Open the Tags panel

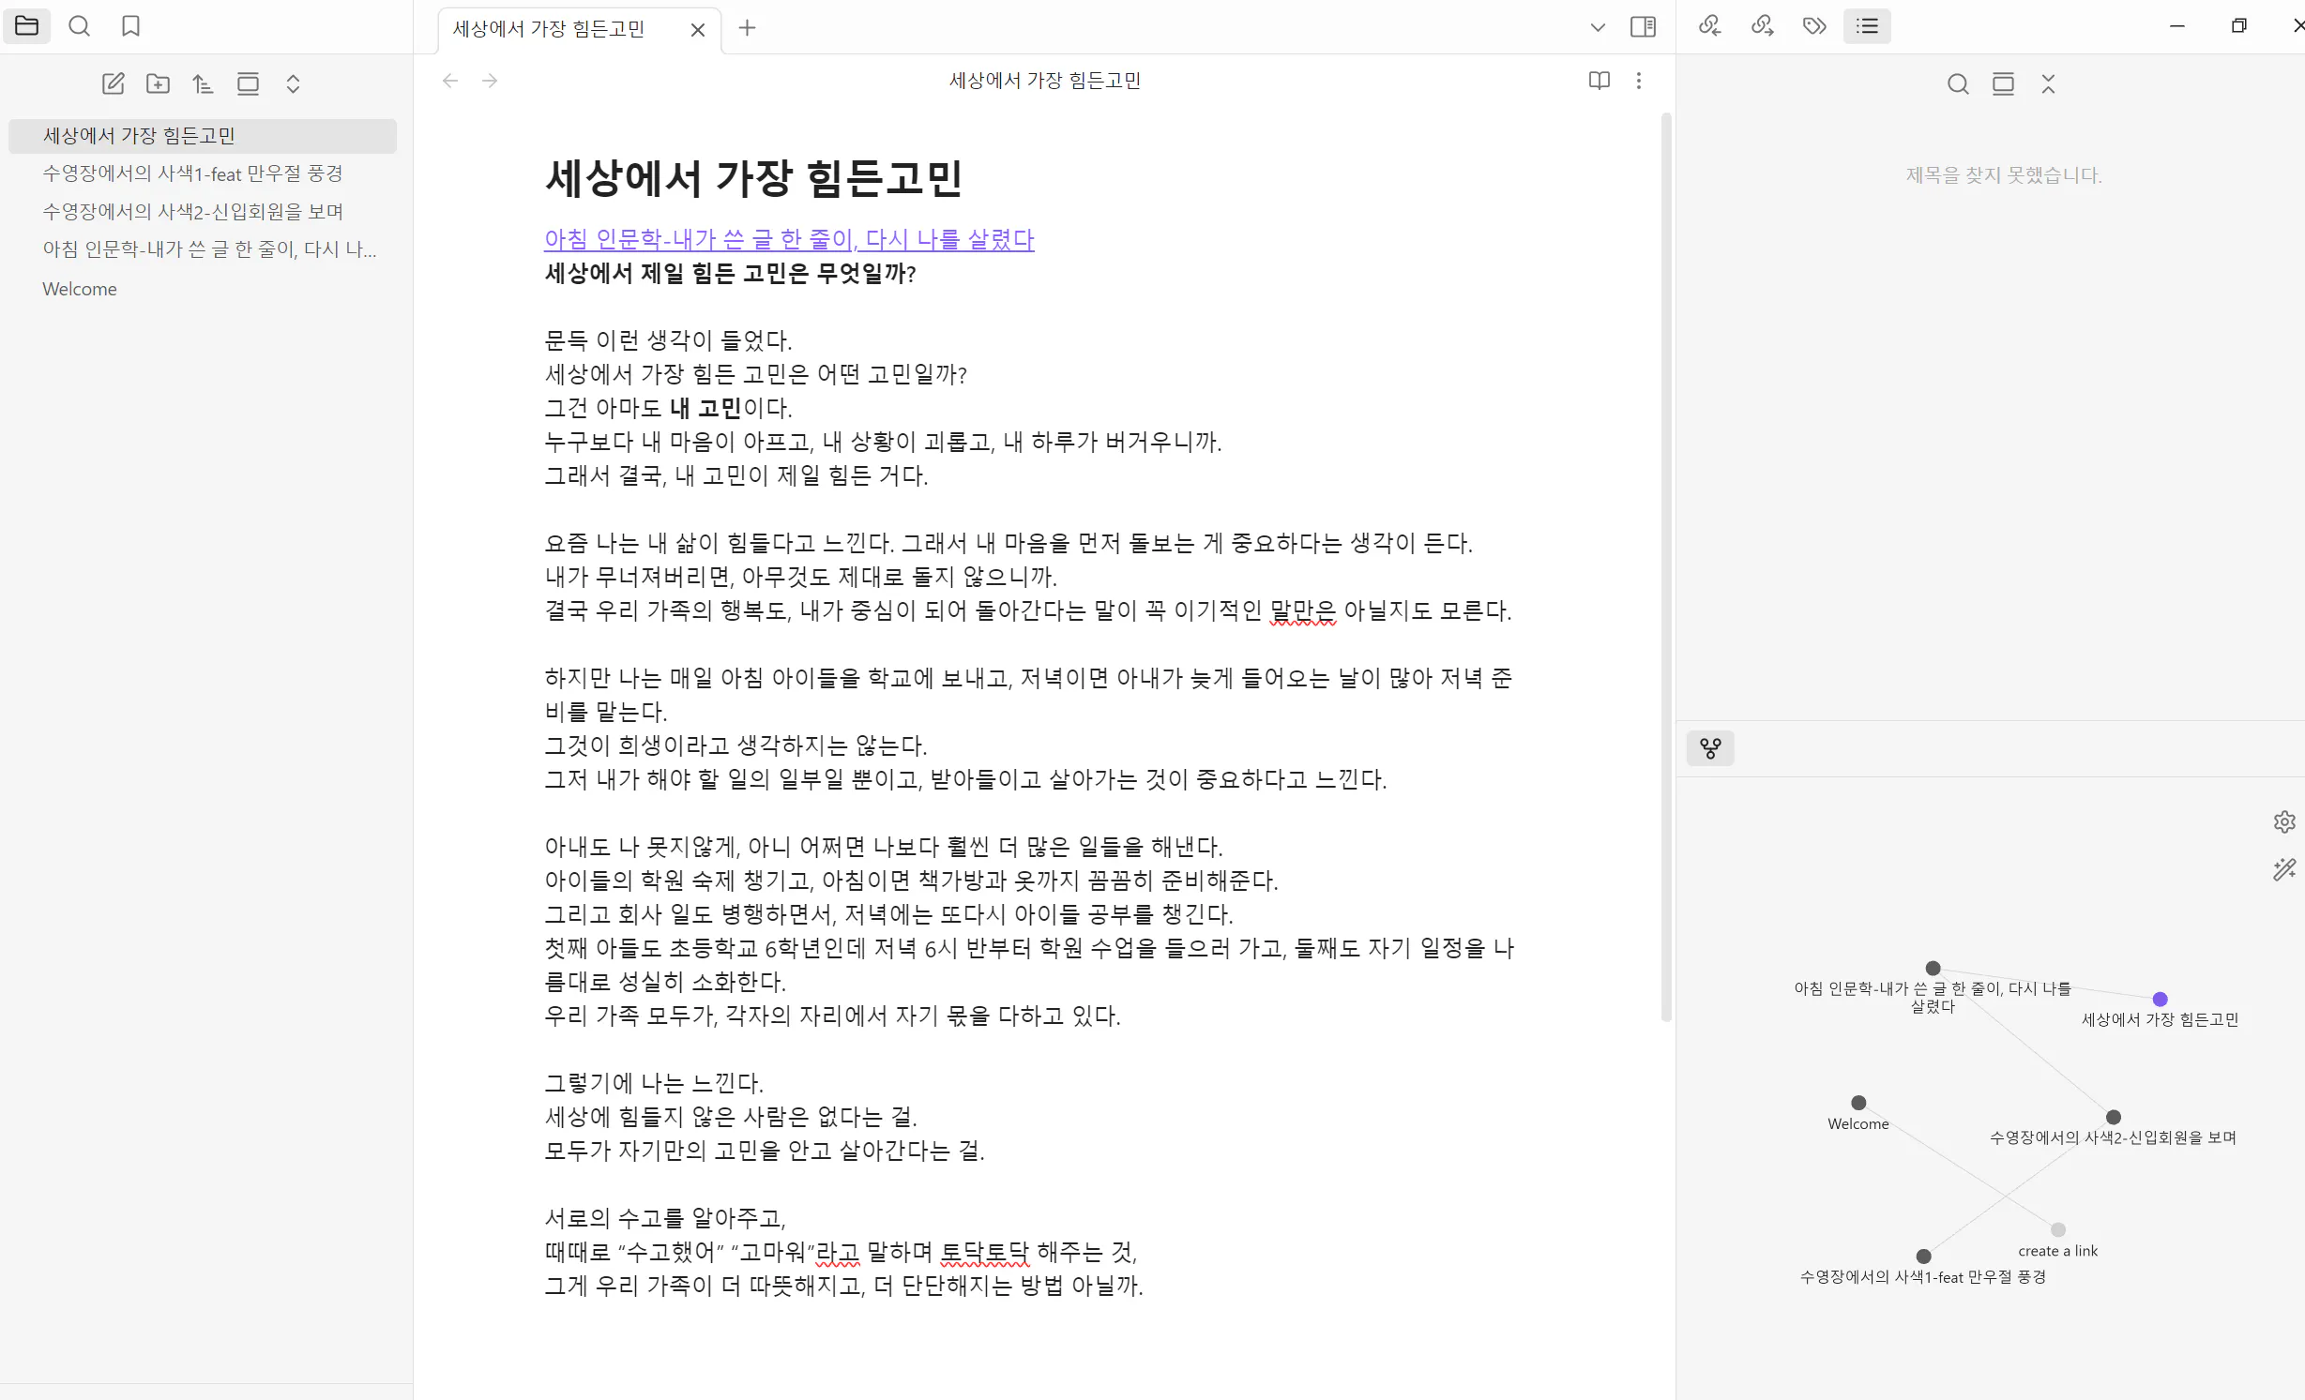[1813, 26]
